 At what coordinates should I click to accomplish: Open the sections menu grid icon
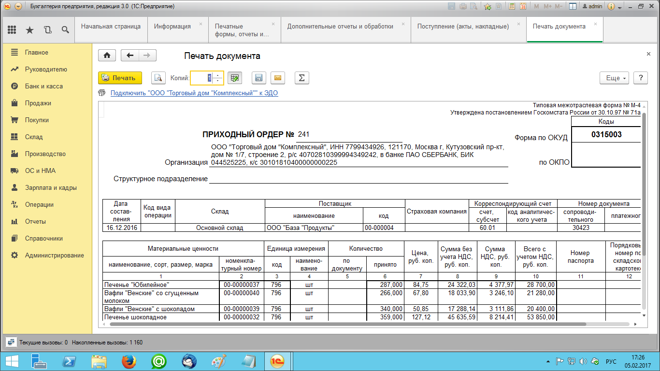[12, 29]
